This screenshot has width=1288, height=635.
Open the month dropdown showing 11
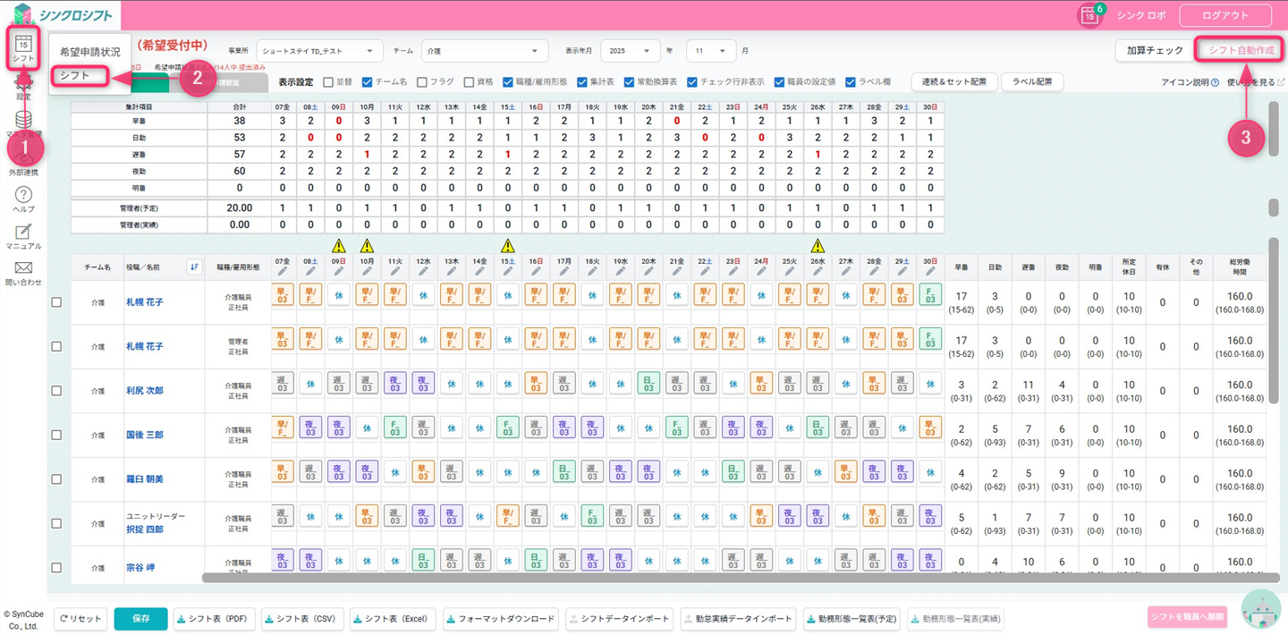pyautogui.click(x=711, y=51)
